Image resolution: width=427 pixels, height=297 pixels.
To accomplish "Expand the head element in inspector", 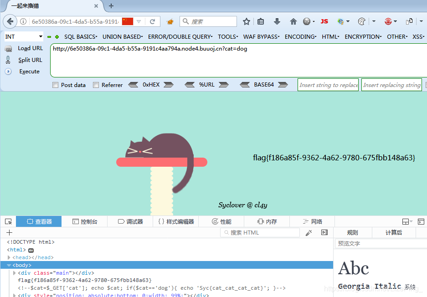I will 9,257.
